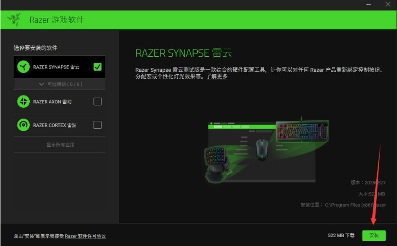Show all apps via 显示所有应用
Image resolution: width=397 pixels, height=246 pixels.
[60, 145]
